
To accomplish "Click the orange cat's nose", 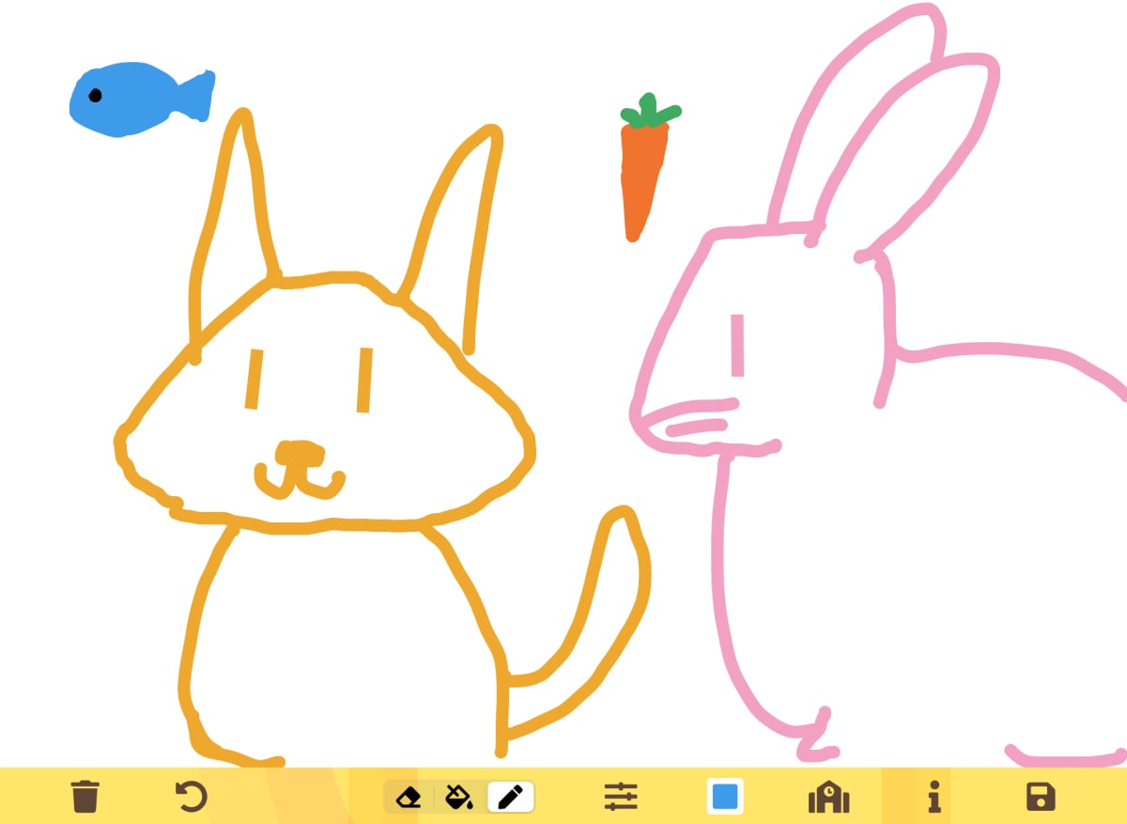I will pyautogui.click(x=299, y=451).
